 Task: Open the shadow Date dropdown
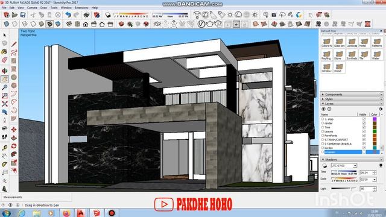point(374,180)
